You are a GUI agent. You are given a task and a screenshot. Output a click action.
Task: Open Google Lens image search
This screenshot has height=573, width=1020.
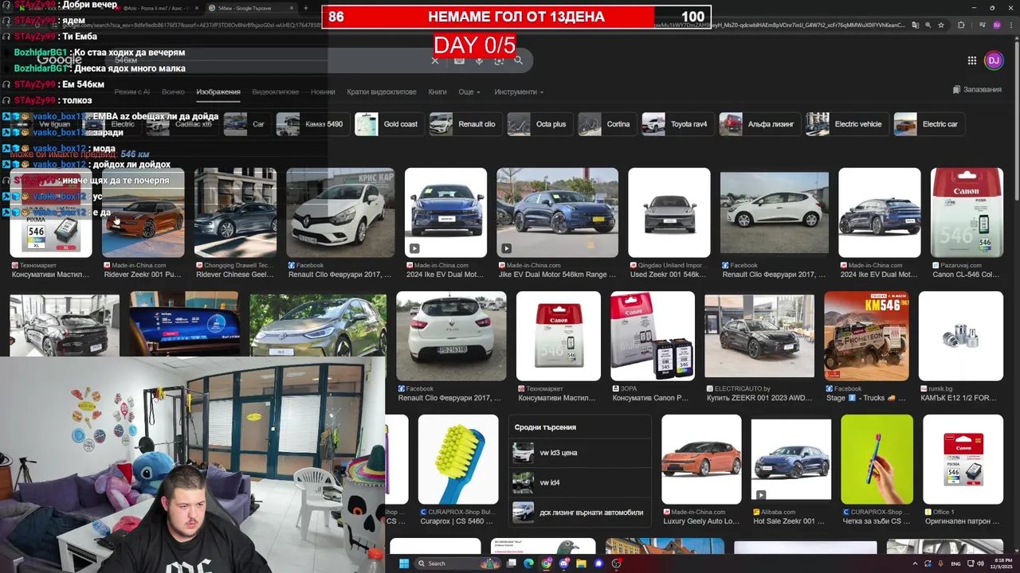[x=499, y=60]
